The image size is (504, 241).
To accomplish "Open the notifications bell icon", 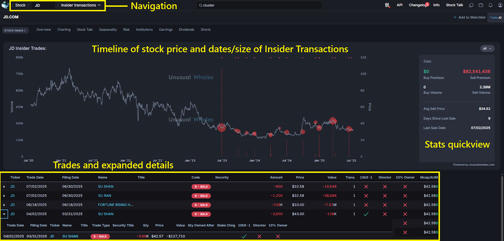I will (490, 5).
